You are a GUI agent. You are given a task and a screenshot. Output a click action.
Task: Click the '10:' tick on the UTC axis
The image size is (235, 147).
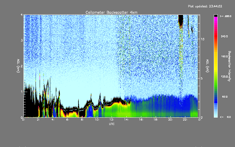coord(97,120)
